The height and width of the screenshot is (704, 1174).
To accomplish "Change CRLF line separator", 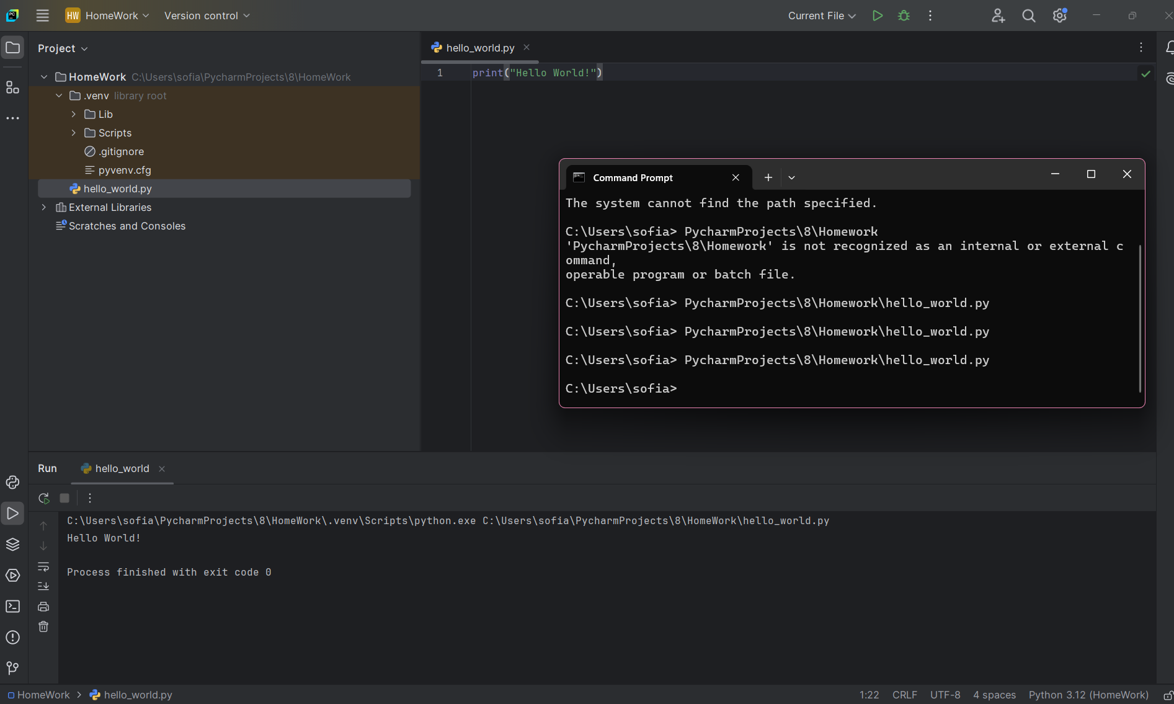I will point(905,695).
